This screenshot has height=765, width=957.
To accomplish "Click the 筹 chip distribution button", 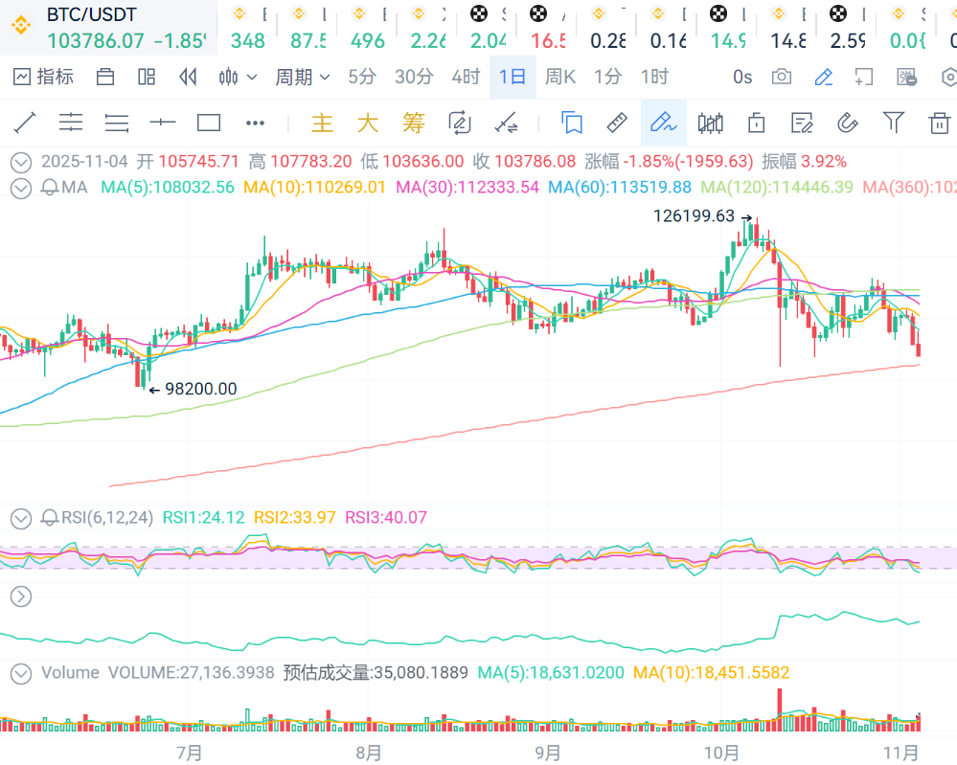I will [x=413, y=123].
